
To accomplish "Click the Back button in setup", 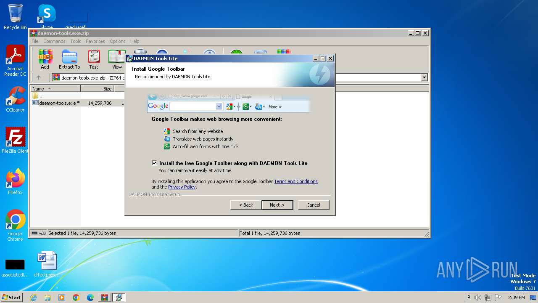I will point(246,205).
